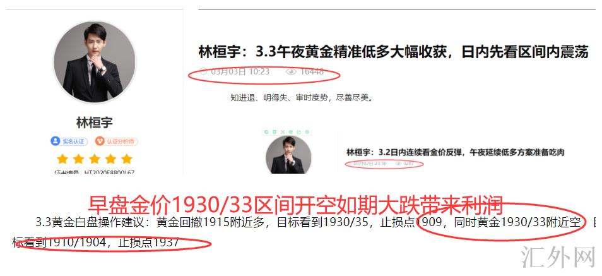Click the 3.3黄金白盘操作建议 paragraph
Image resolution: width=602 pixels, height=276 pixels.
(304, 232)
